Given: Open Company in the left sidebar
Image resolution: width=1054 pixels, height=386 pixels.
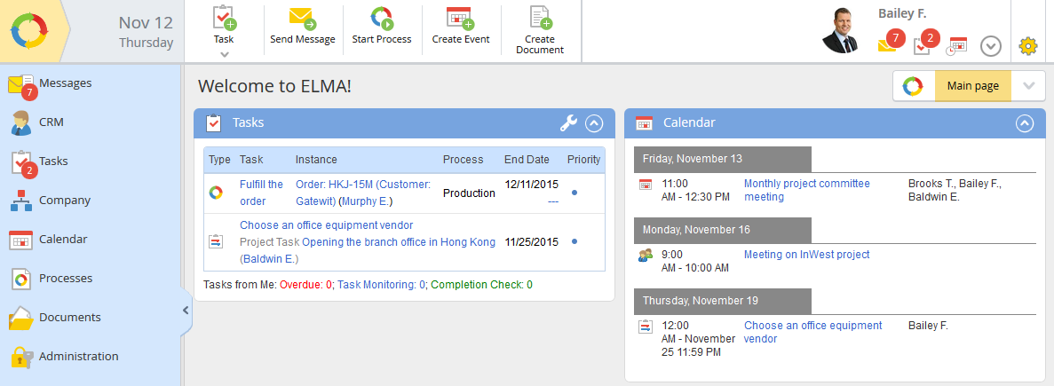Looking at the screenshot, I should 65,200.
